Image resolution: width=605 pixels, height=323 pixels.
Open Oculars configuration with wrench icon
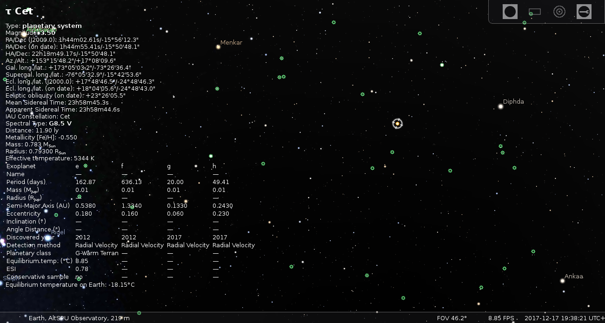[x=584, y=12]
